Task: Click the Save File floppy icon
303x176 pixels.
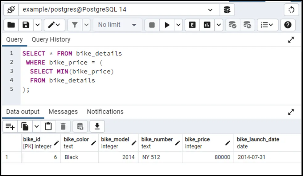Action: [x=26, y=25]
